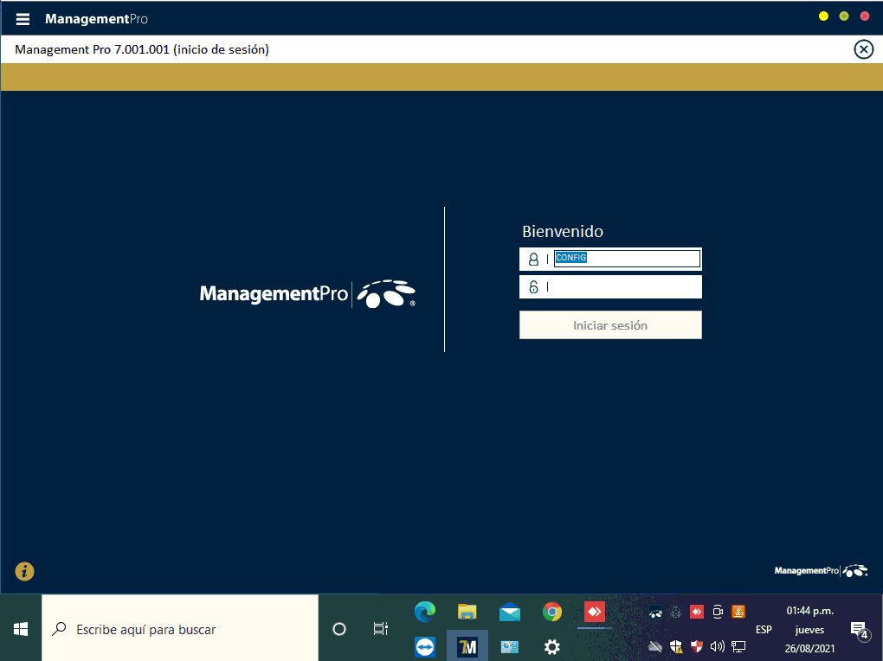Open TeamViewer from the taskbar
883x661 pixels.
(x=425, y=647)
